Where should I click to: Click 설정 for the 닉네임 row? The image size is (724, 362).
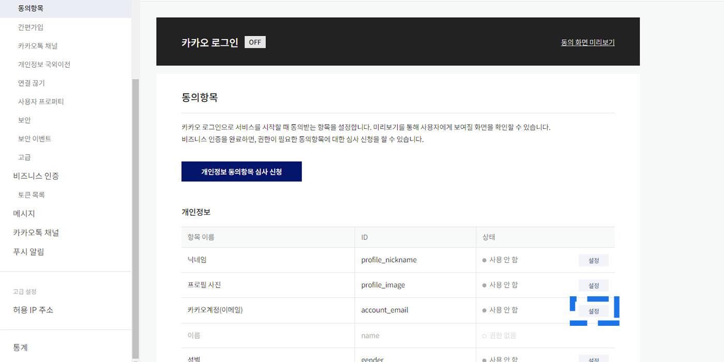(x=594, y=261)
